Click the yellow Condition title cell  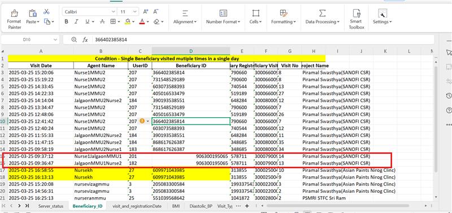click(x=167, y=59)
